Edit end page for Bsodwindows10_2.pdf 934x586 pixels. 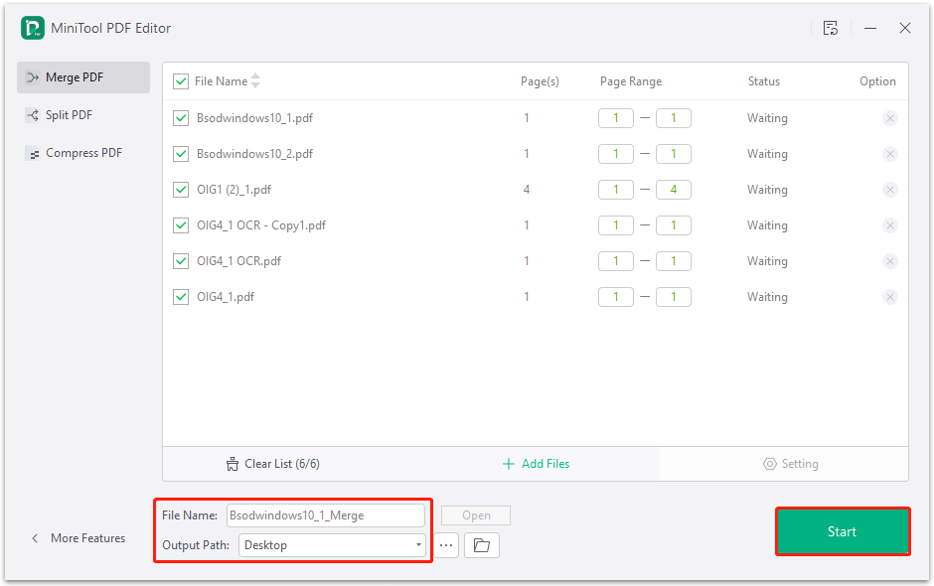pos(673,154)
